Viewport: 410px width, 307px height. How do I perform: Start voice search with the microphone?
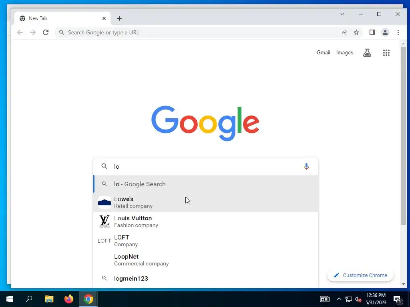tap(306, 166)
